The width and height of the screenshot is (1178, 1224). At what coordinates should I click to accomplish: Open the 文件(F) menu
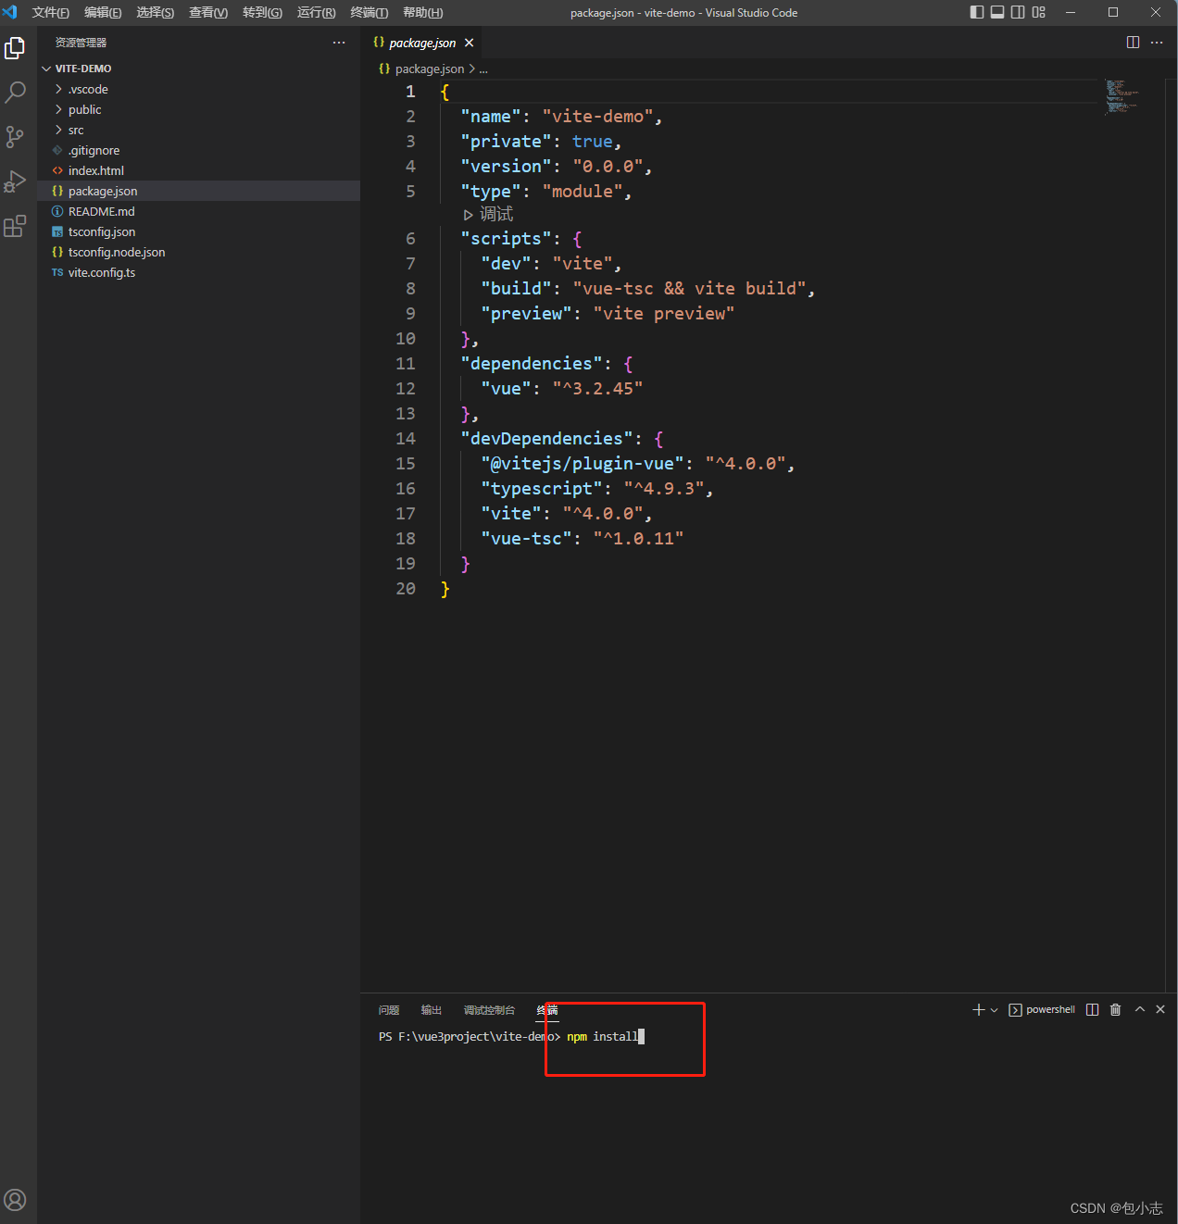coord(51,13)
